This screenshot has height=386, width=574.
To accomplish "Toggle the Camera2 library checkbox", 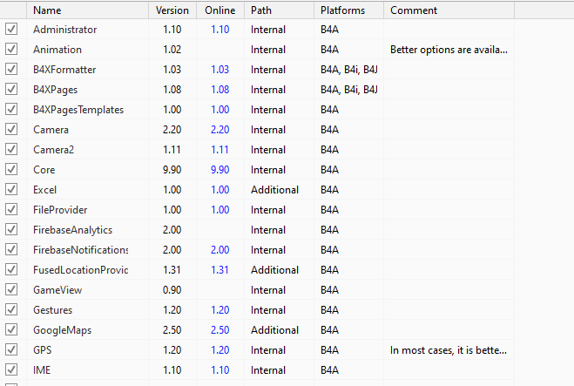I will [11, 150].
